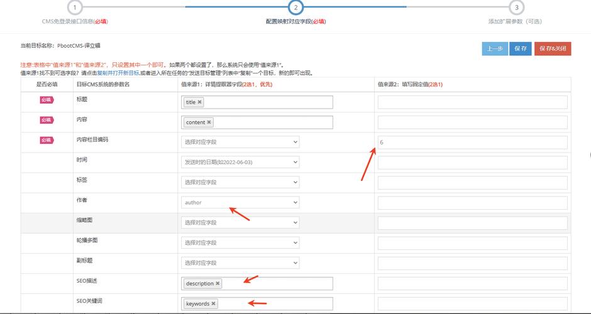Click column header 是否必填

click(47, 84)
